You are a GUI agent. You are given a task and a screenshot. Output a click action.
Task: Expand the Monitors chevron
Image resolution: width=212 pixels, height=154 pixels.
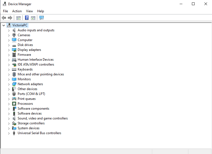pyautogui.click(x=9, y=79)
